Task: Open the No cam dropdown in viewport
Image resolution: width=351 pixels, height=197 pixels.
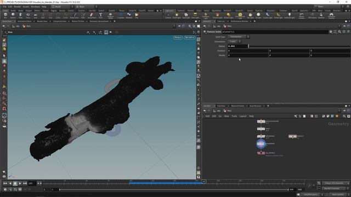Action: pyautogui.click(x=189, y=38)
